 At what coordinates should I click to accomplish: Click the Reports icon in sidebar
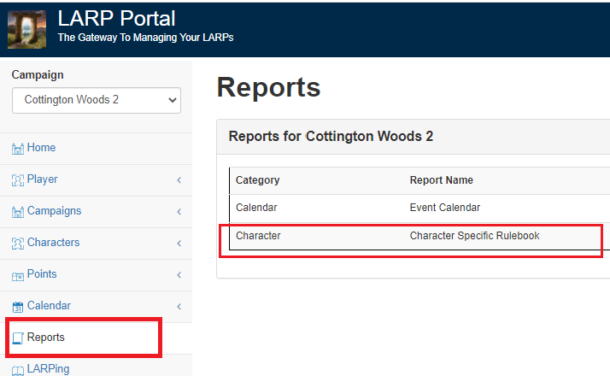[x=18, y=338]
